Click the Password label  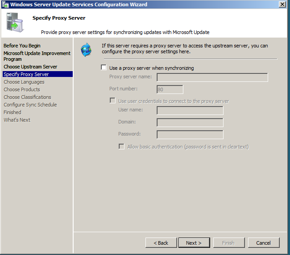[129, 134]
